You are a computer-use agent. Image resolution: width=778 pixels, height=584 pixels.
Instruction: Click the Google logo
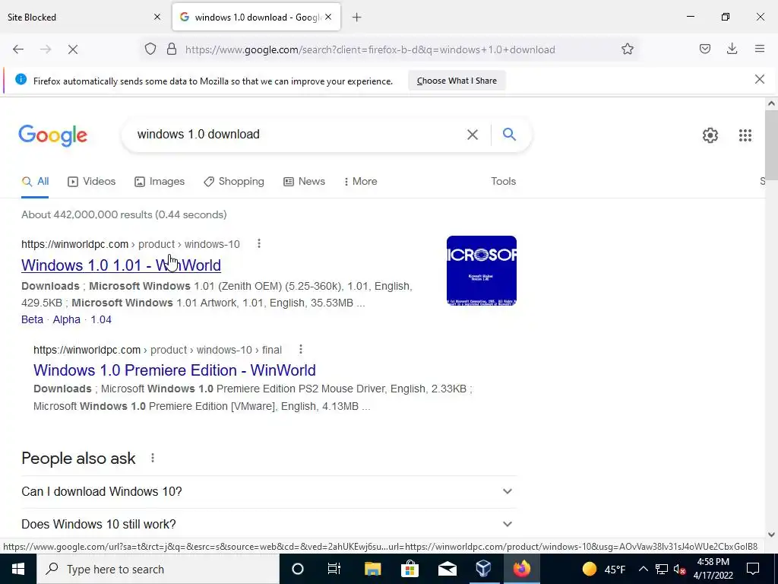tap(52, 135)
